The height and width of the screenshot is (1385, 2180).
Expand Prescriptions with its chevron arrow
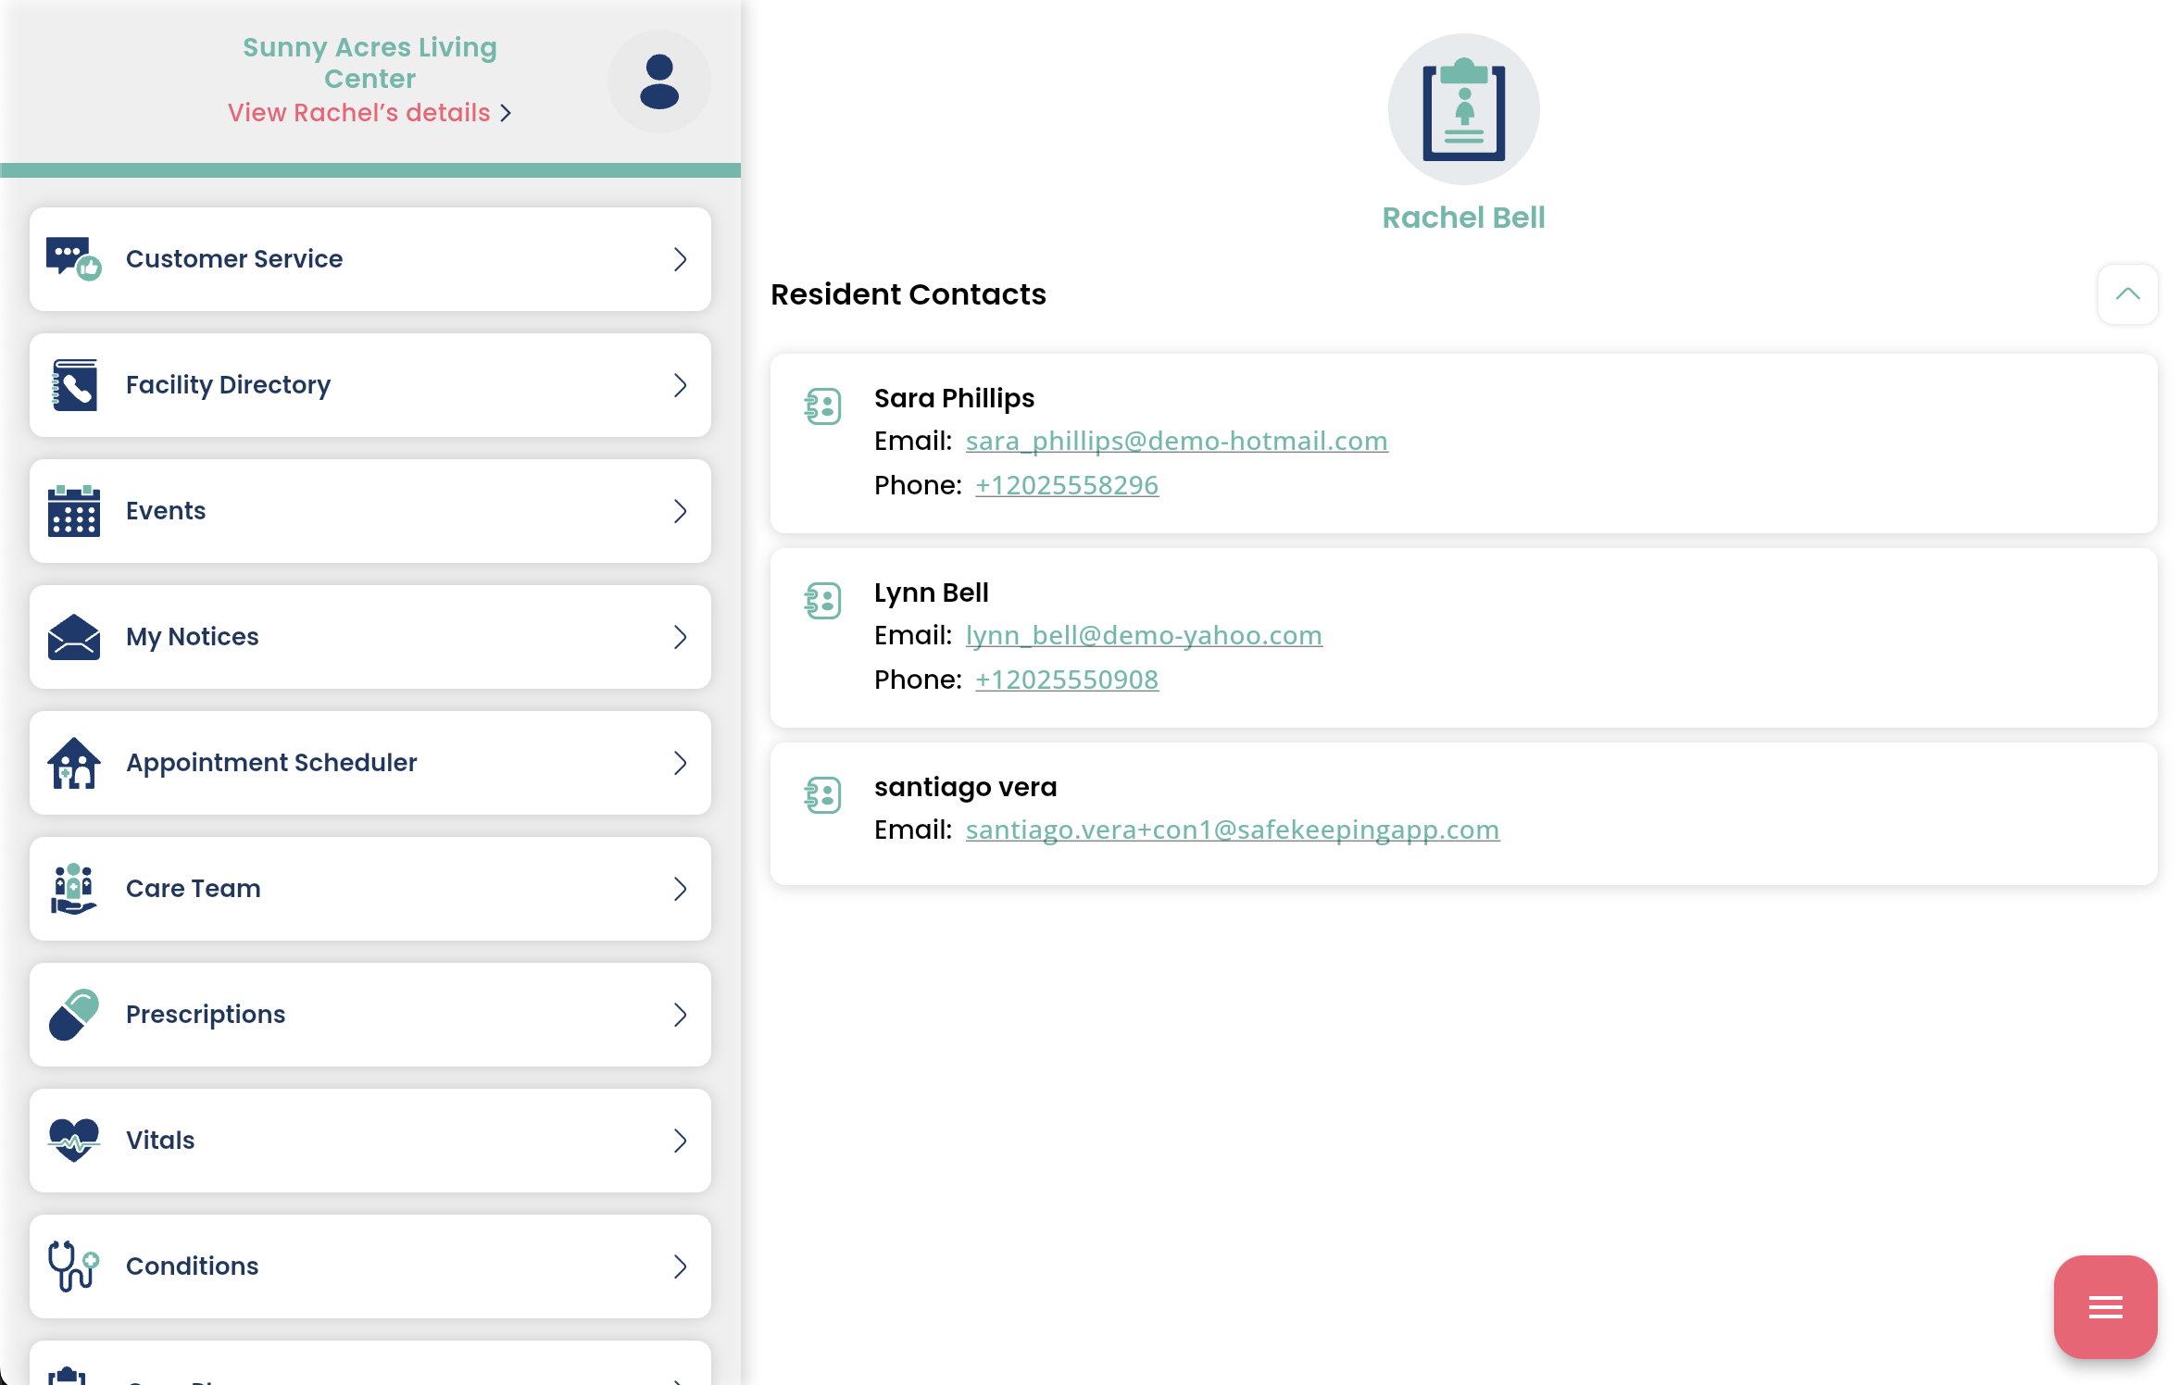tap(681, 1015)
